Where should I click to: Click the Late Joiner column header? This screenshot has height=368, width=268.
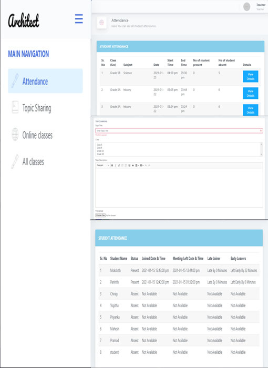coord(213,259)
